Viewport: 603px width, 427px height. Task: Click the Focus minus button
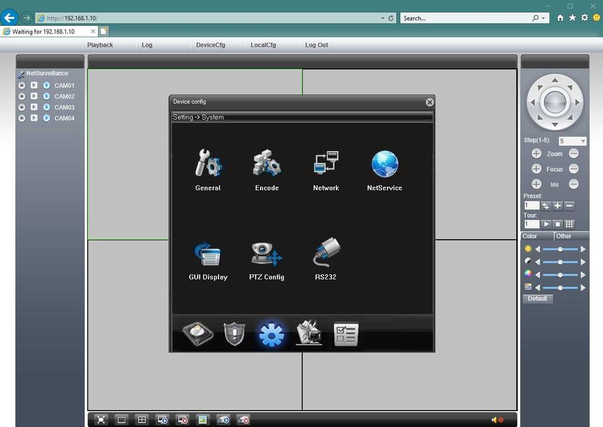coord(573,169)
